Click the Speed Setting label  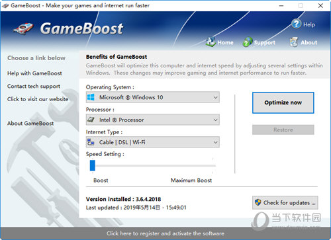pyautogui.click(x=105, y=154)
